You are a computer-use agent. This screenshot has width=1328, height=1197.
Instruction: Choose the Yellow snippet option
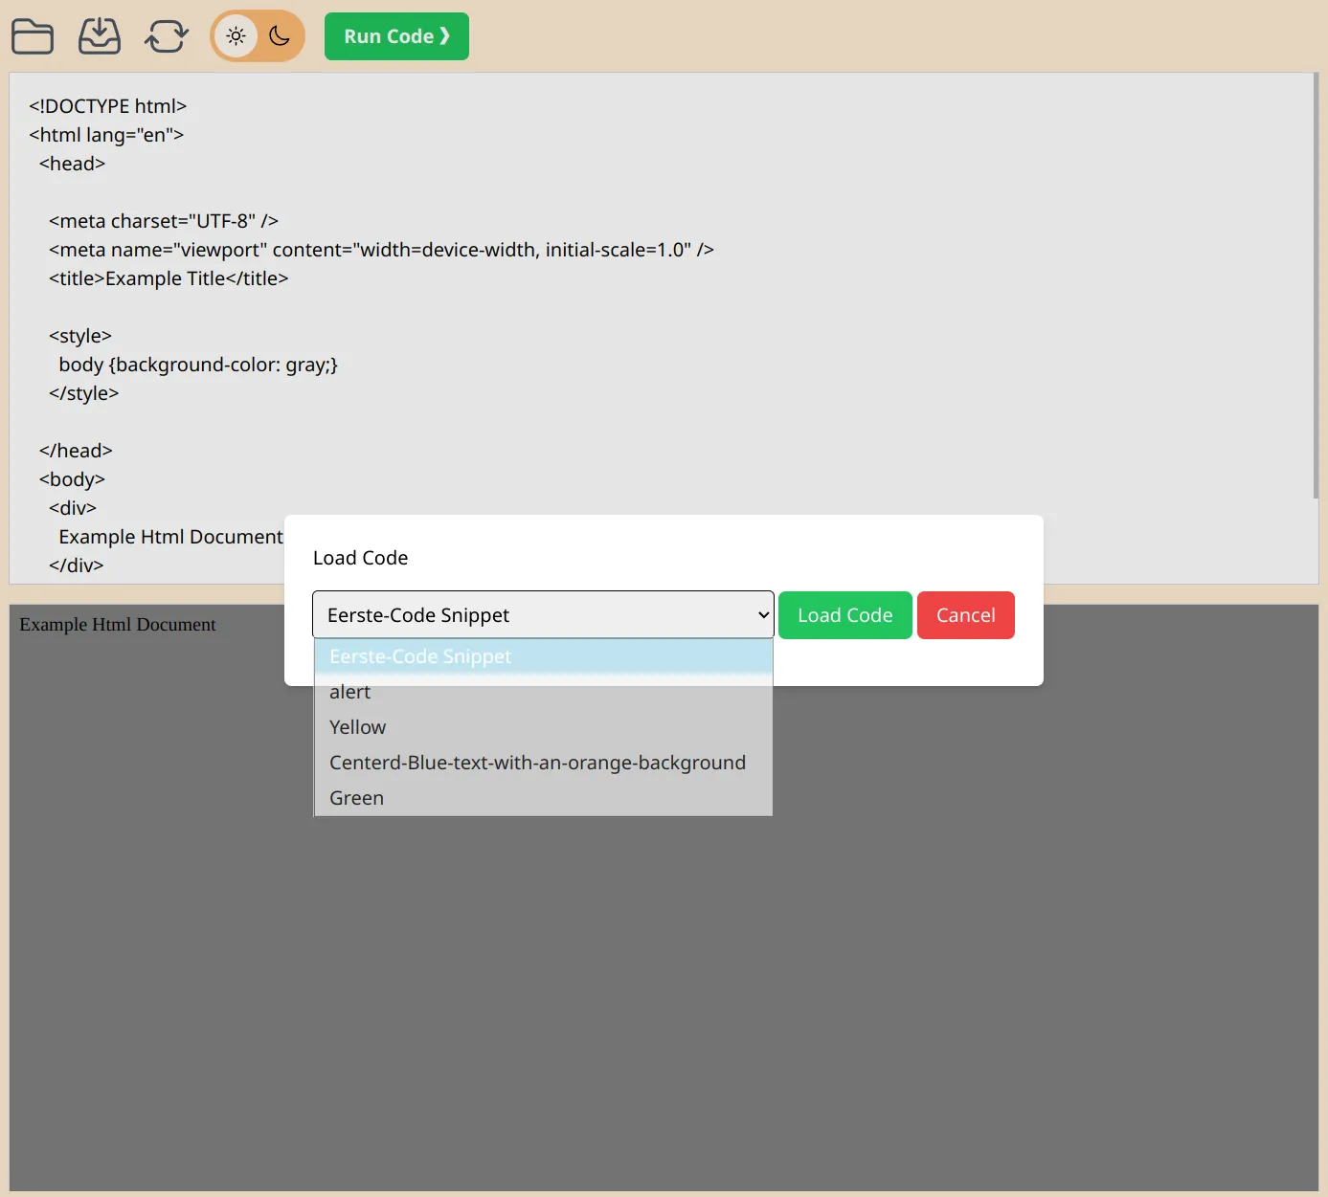(543, 727)
